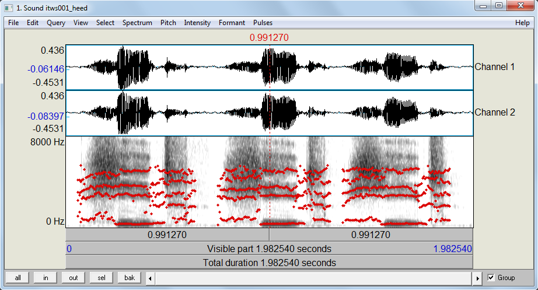Open the View menu
This screenshot has width=538, height=290.
click(x=81, y=23)
